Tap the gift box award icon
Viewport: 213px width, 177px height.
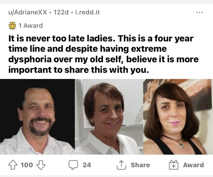[x=174, y=165]
